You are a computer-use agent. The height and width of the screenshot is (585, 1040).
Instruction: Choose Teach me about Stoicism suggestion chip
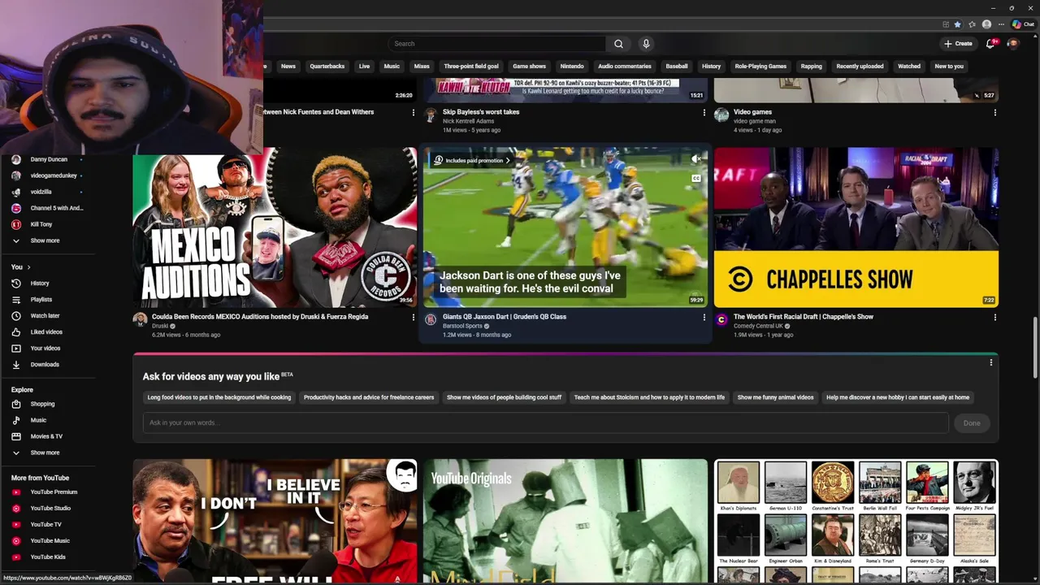pos(649,397)
